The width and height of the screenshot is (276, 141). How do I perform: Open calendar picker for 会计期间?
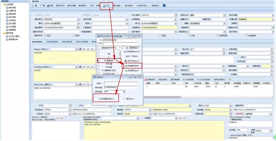pos(176,15)
